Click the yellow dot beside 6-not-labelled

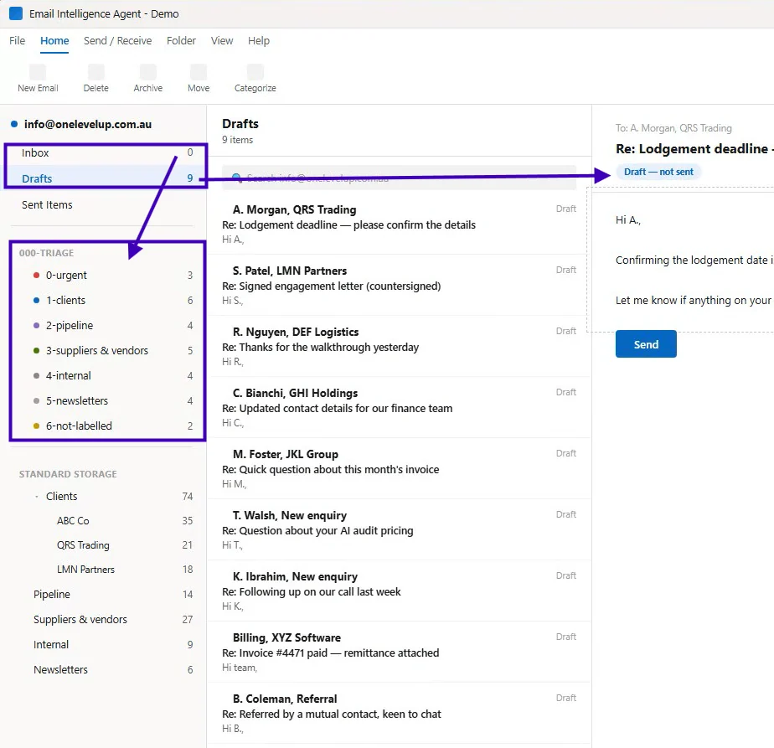tap(36, 426)
